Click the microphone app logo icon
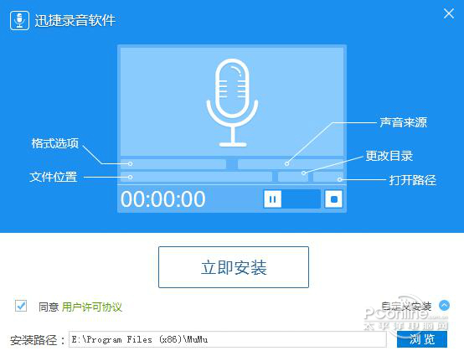 point(19,20)
